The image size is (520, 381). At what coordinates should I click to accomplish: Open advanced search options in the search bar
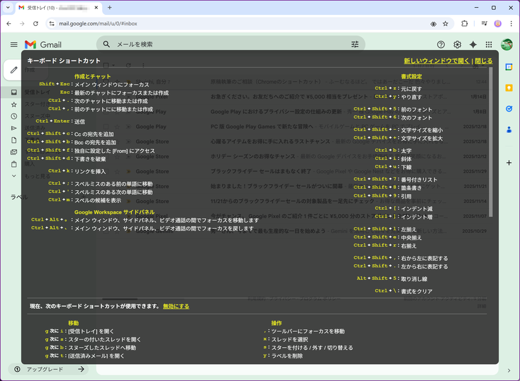pos(355,44)
